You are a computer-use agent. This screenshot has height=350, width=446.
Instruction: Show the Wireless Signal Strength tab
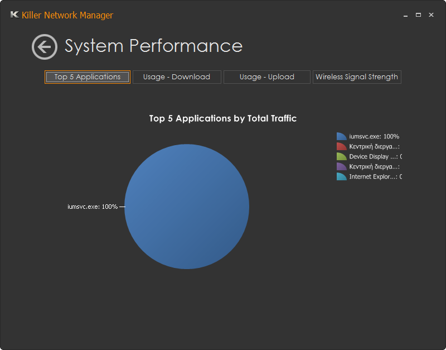pyautogui.click(x=357, y=77)
